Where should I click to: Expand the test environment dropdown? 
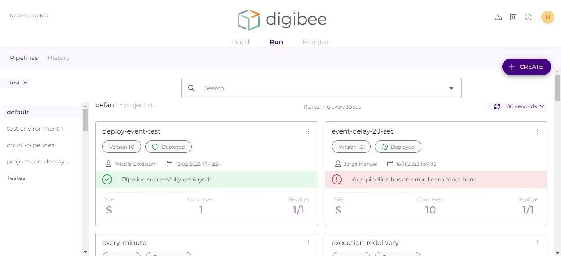tap(18, 83)
